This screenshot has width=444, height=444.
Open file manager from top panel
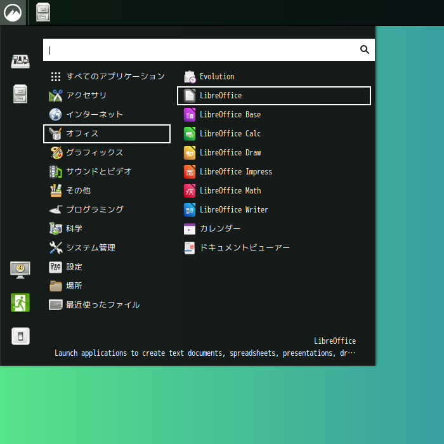coord(43,12)
